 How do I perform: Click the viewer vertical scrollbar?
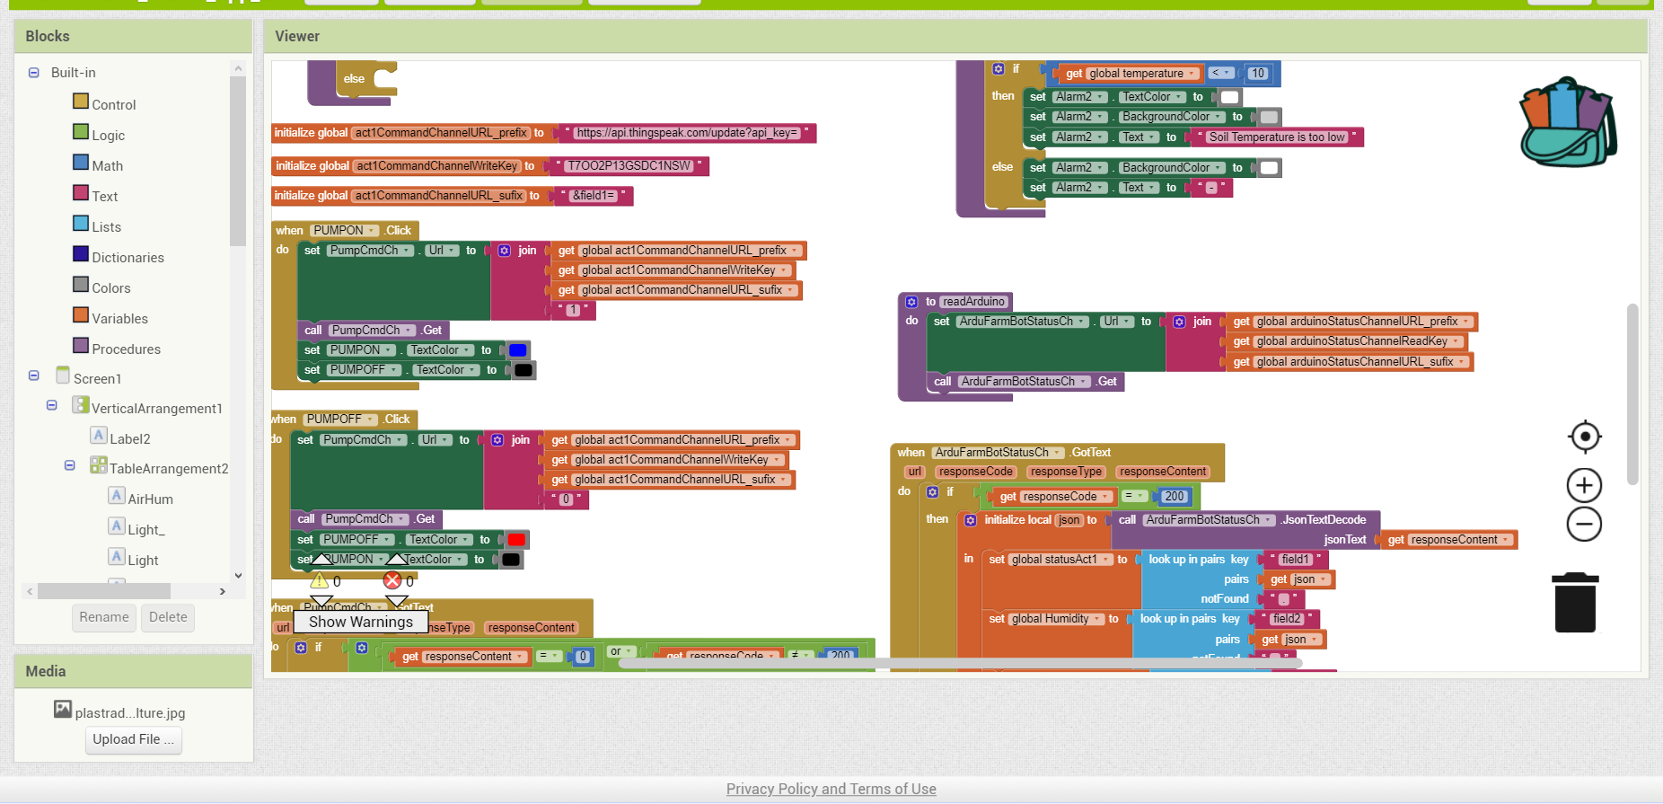pyautogui.click(x=1632, y=393)
